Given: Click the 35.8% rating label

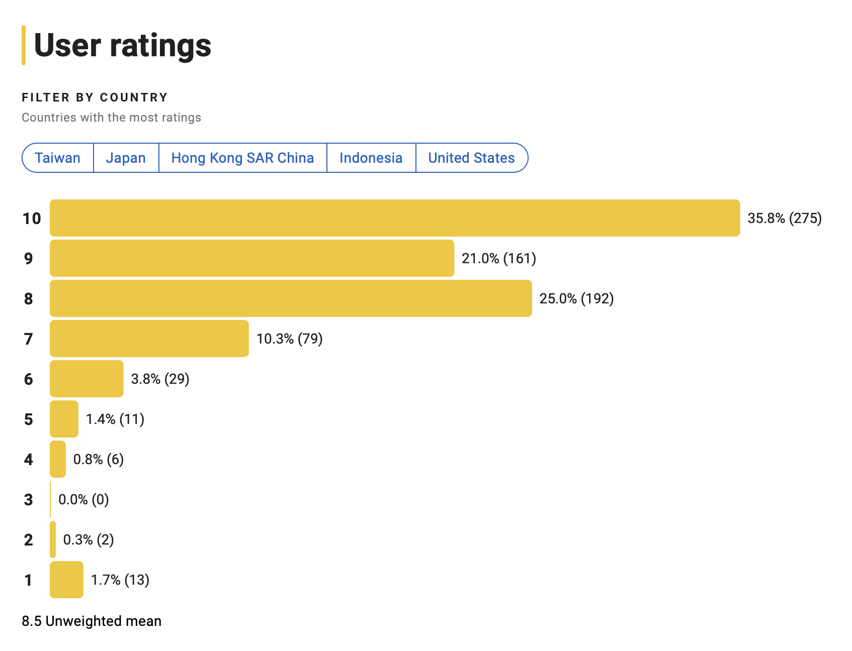Looking at the screenshot, I should 784,219.
